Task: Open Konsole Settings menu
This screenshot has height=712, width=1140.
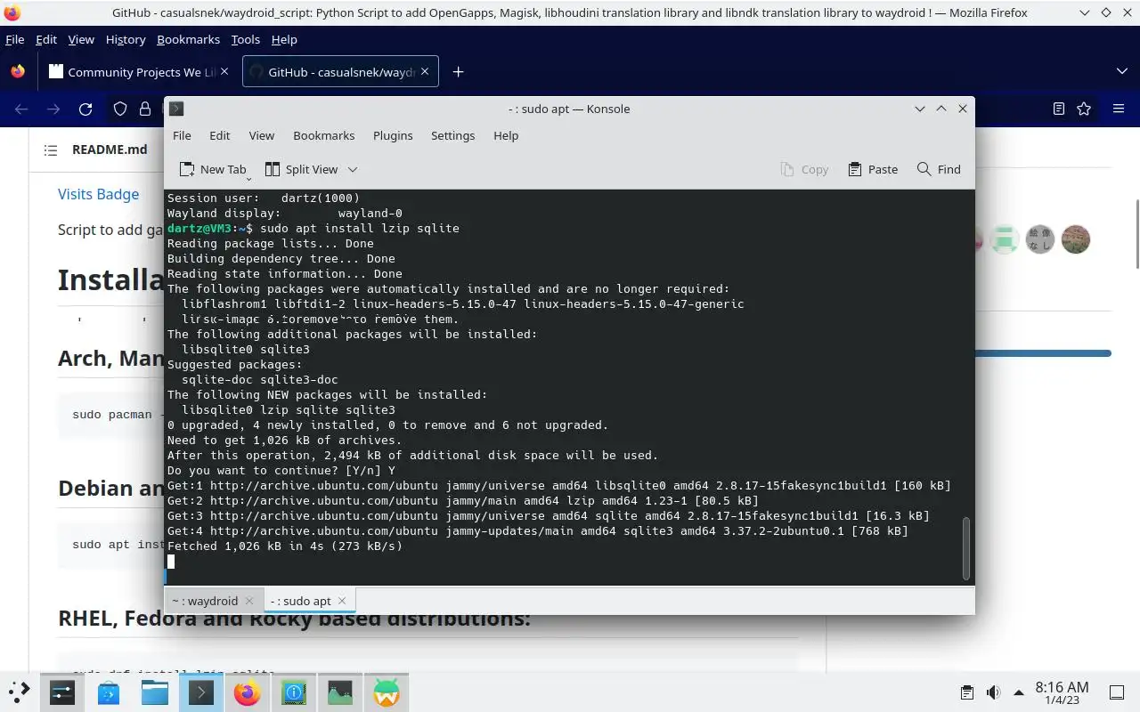Action: pos(452,135)
